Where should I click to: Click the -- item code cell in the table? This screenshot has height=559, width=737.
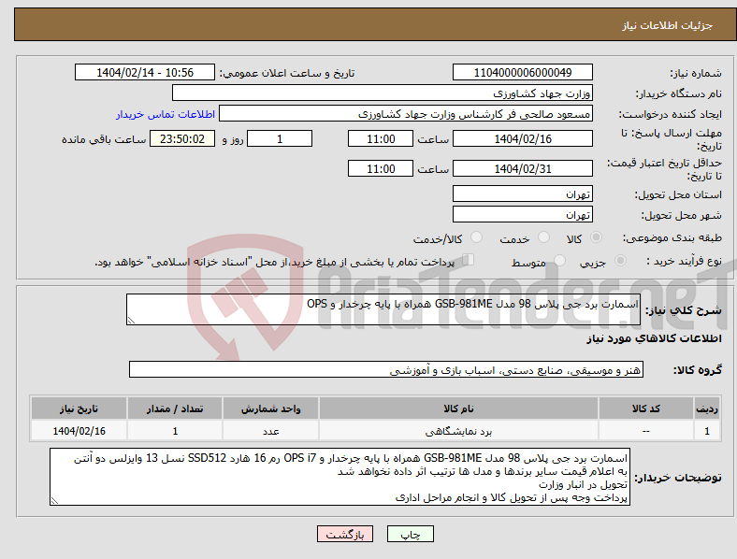pos(646,431)
